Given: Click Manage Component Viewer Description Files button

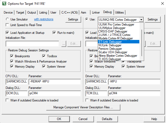Looking at the screenshot, I should pos(83,108).
